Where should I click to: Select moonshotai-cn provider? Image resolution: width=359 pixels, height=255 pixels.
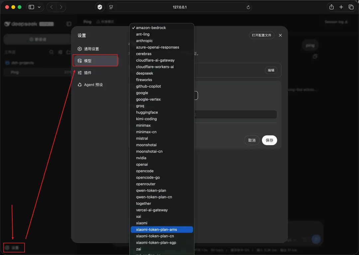pyautogui.click(x=162, y=152)
